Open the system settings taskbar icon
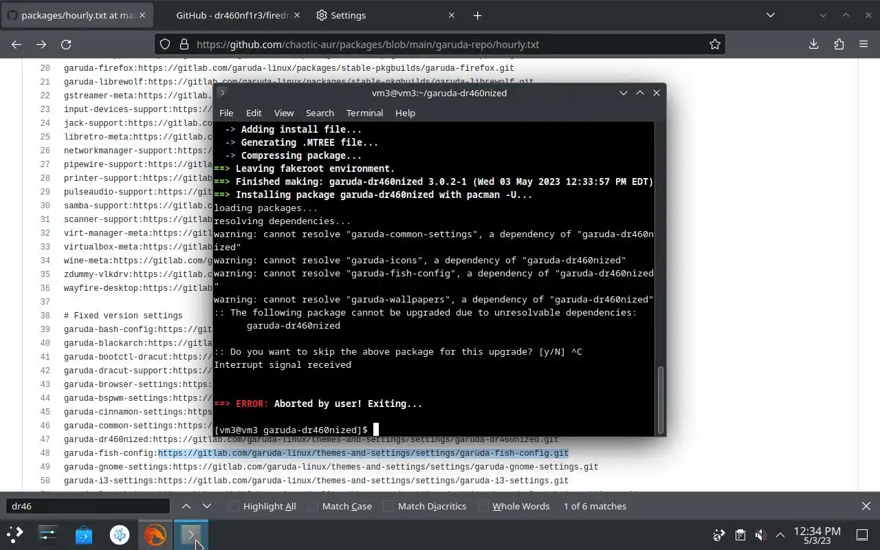Screen dimensions: 880x550 (x=47, y=534)
